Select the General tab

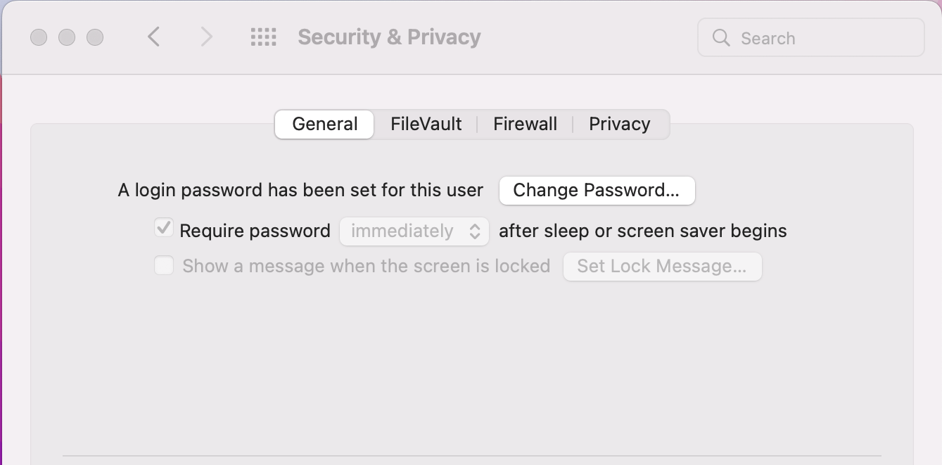coord(324,124)
